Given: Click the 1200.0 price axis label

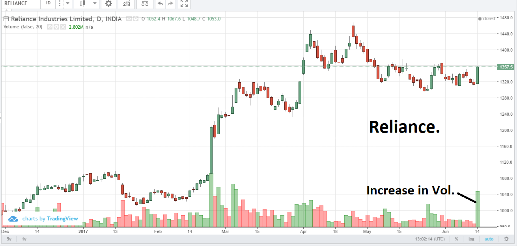Looking at the screenshot, I should 507,130.
